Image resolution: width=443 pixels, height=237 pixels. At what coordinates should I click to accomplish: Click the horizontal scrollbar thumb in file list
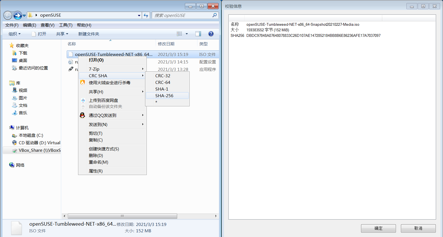(x=122, y=216)
